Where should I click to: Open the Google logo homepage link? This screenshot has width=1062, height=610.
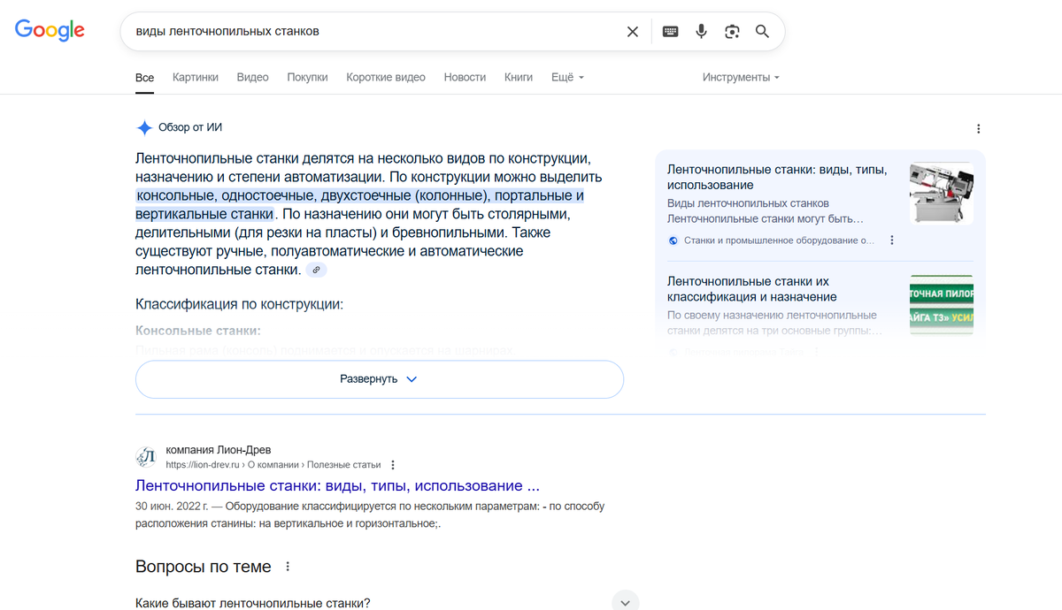click(x=50, y=30)
